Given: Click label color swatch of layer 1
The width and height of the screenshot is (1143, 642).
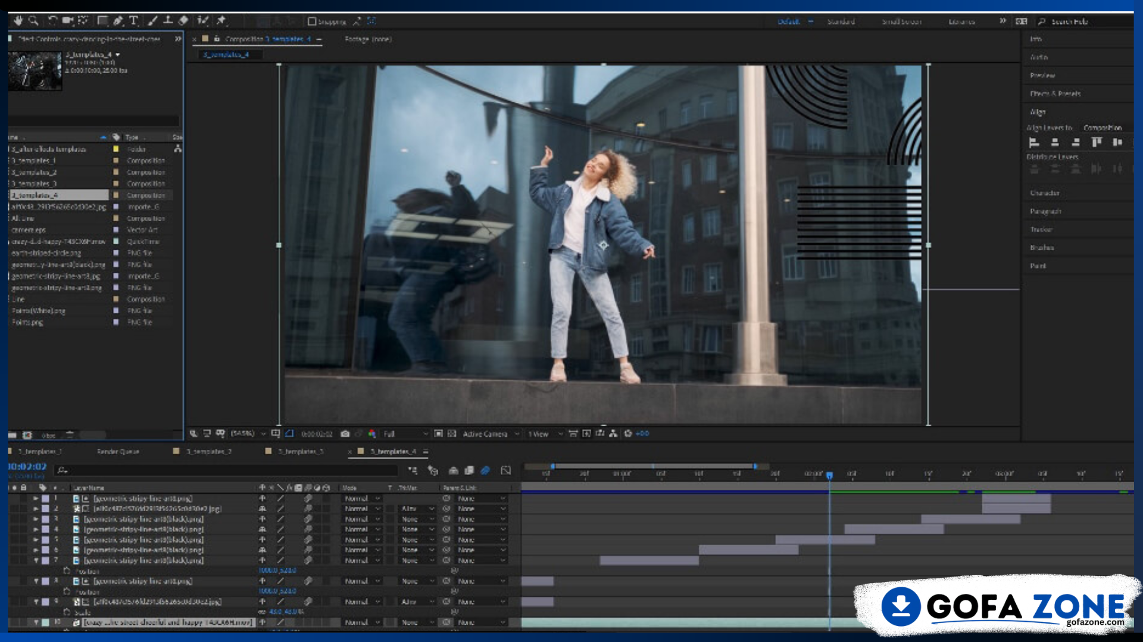Looking at the screenshot, I should coord(46,499).
